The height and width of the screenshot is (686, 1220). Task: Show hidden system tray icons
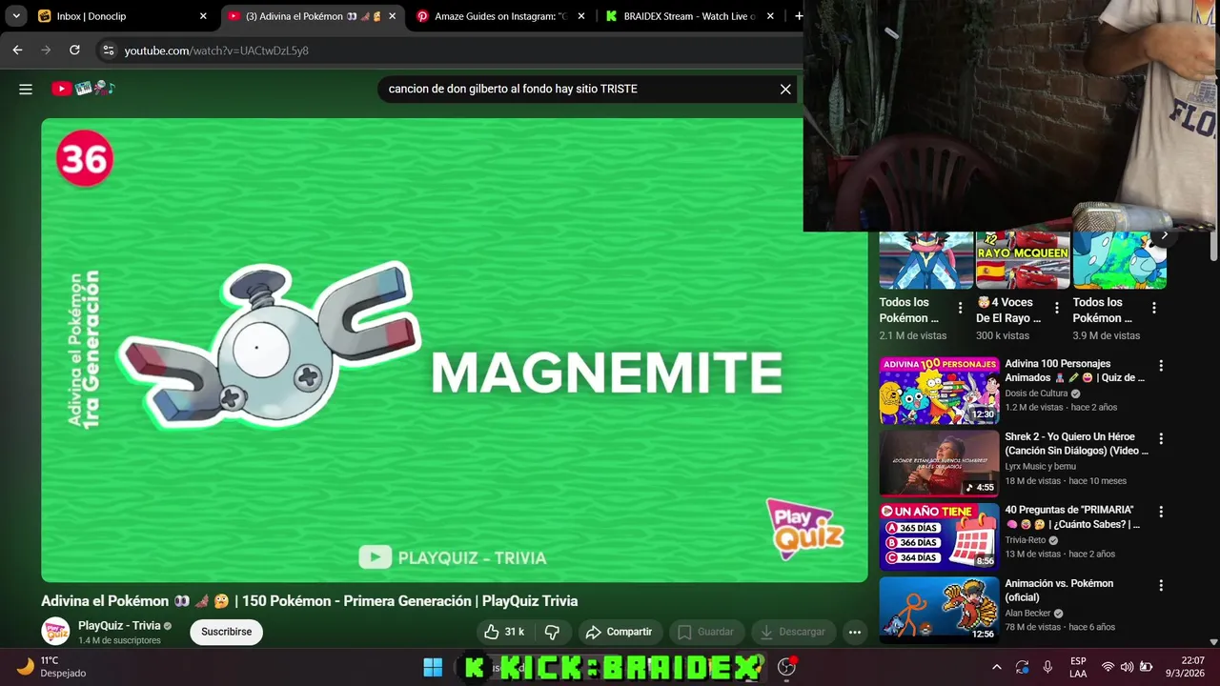(x=996, y=667)
